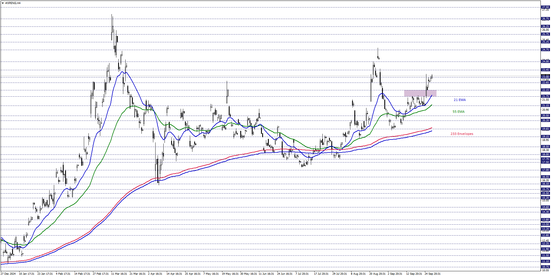Select the 21 EMA text label
The width and height of the screenshot is (552, 277).
[x=460, y=100]
